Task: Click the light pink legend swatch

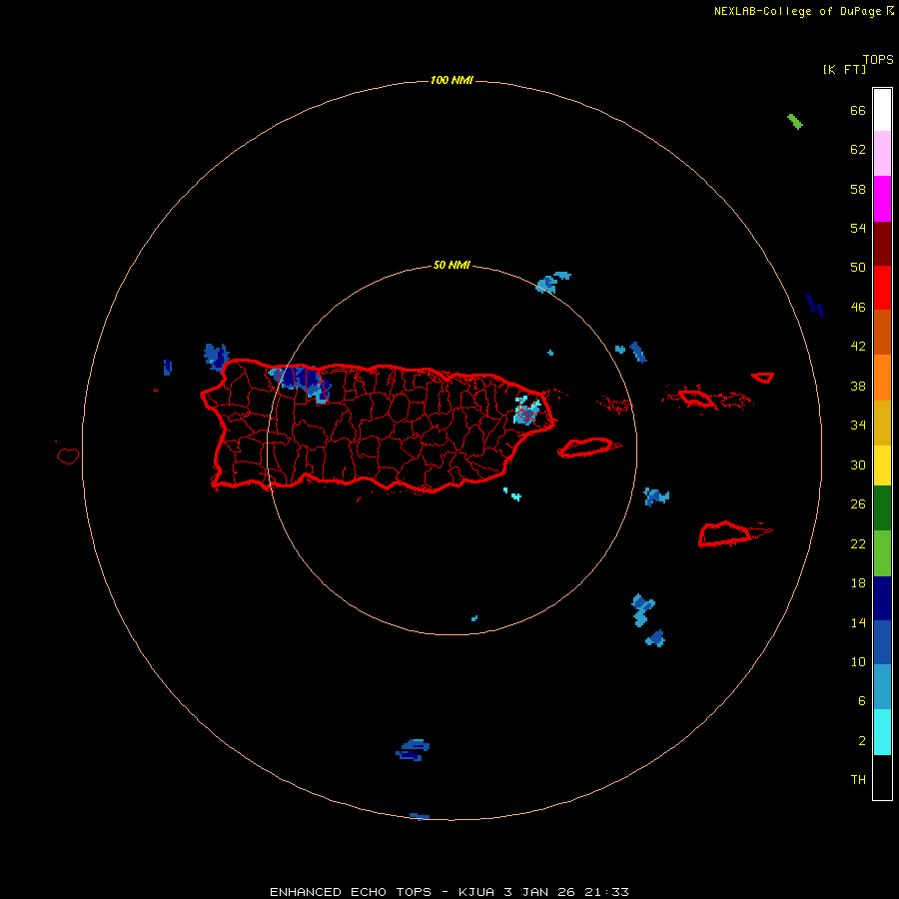Action: (x=882, y=154)
